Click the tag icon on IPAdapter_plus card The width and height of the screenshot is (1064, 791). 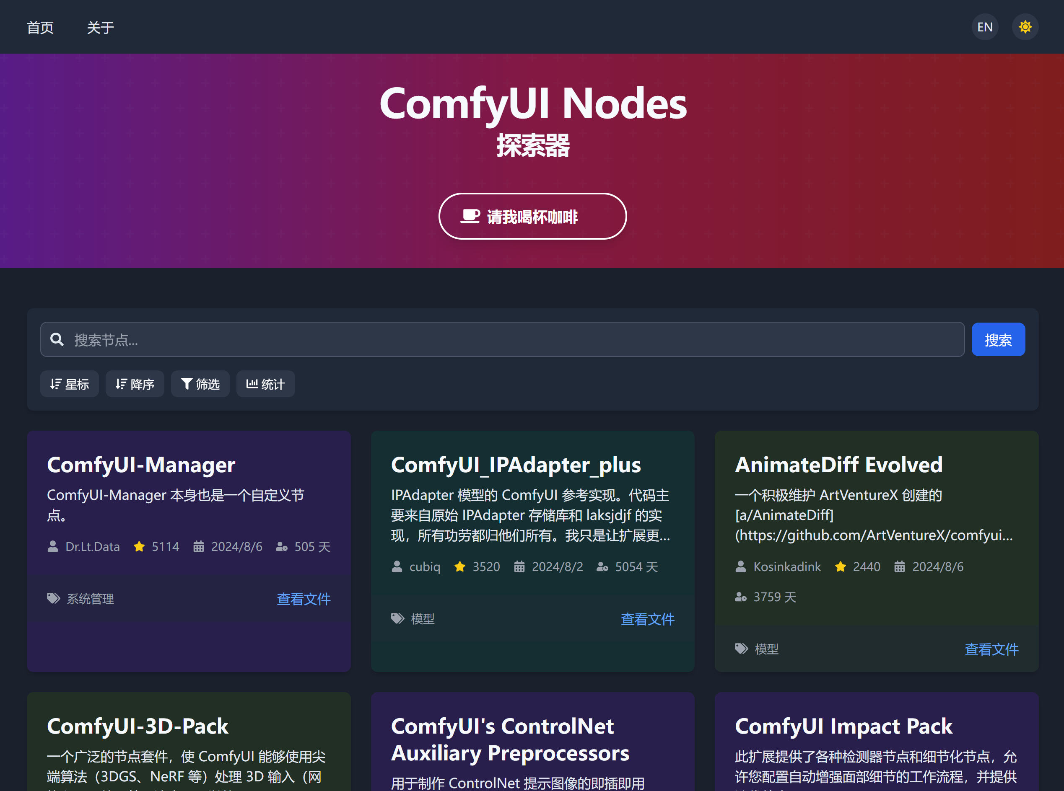click(x=397, y=619)
